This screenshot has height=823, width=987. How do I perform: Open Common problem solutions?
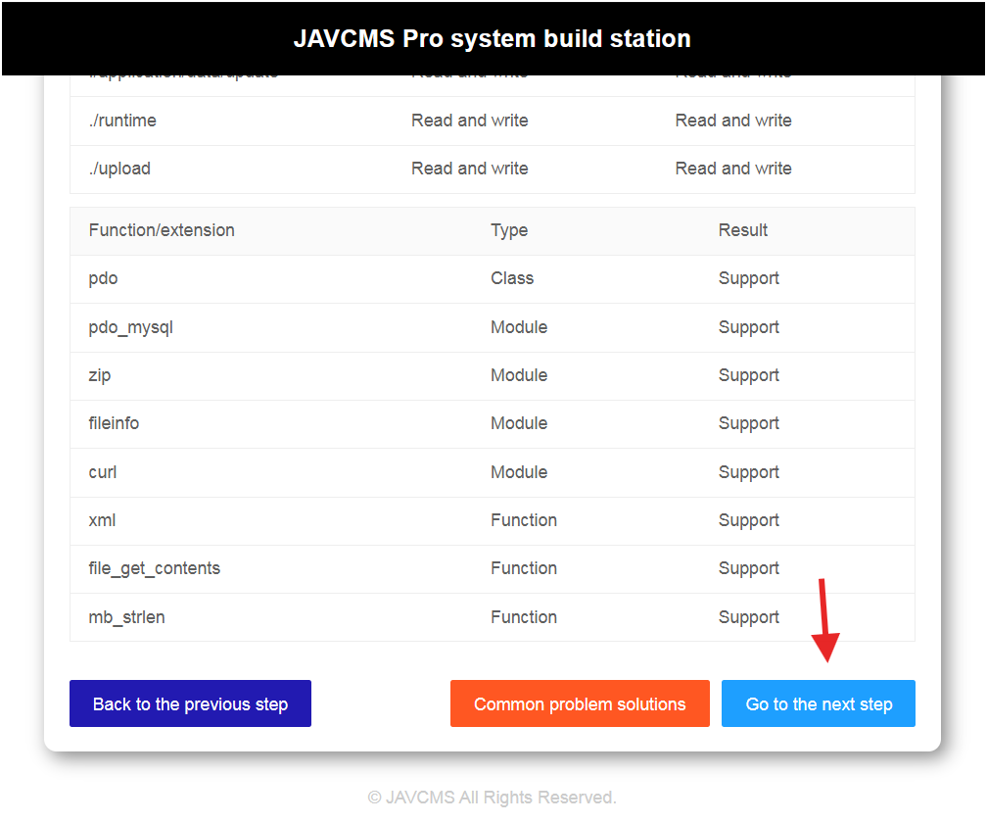(580, 703)
